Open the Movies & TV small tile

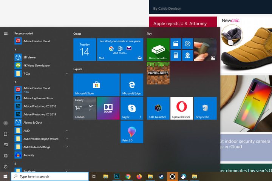176,44
